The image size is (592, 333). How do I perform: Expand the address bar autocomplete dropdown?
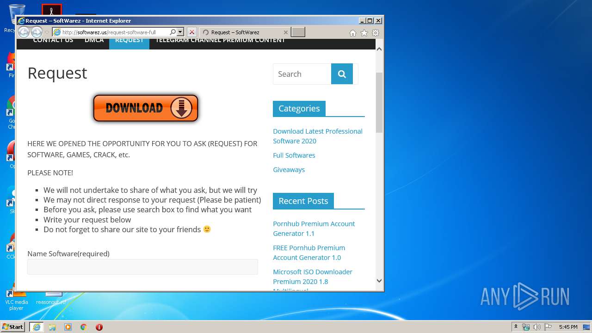180,32
